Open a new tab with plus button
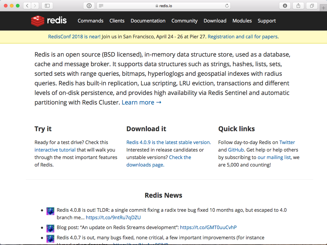Screen dimensions: 327x245 [323, 8]
